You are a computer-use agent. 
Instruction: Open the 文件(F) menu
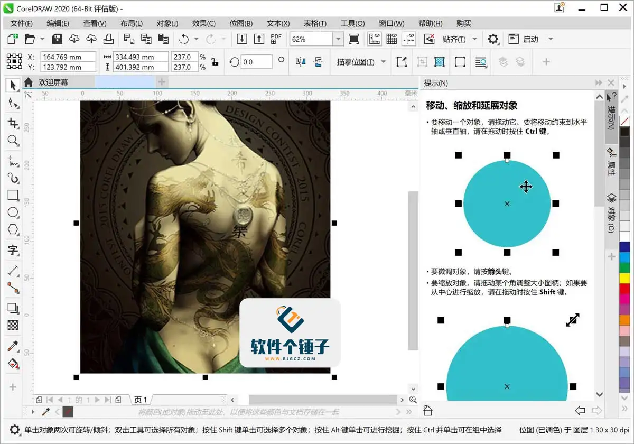pos(22,23)
